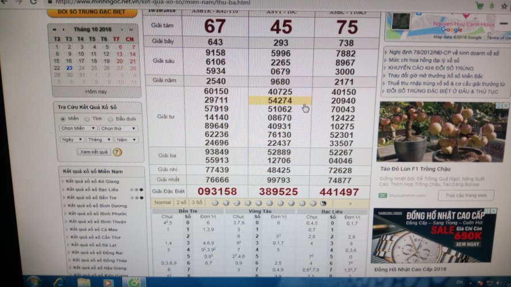The width and height of the screenshot is (511, 287).
Task: Select the Miền radio button
Action: [63, 118]
